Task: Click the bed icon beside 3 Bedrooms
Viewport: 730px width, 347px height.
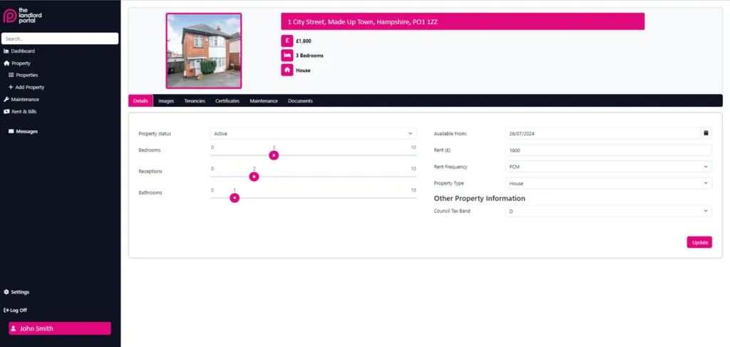Action: [x=287, y=56]
